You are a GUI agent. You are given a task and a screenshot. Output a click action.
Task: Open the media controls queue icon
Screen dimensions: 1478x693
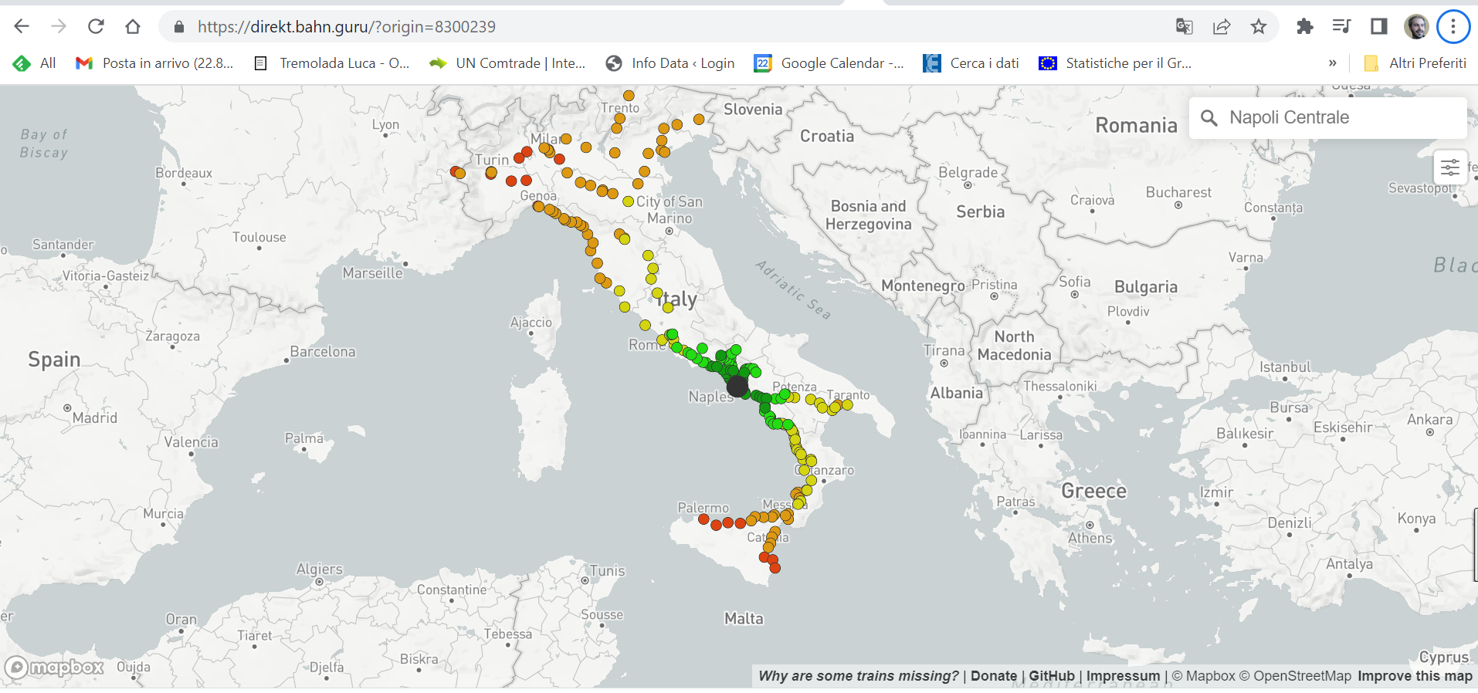point(1341,27)
